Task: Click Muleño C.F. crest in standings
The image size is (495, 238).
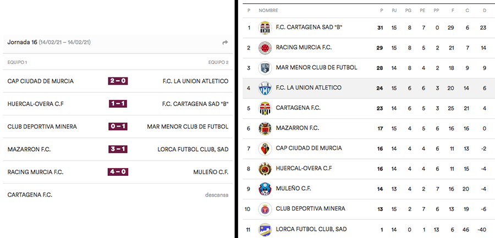Action: tap(265, 189)
